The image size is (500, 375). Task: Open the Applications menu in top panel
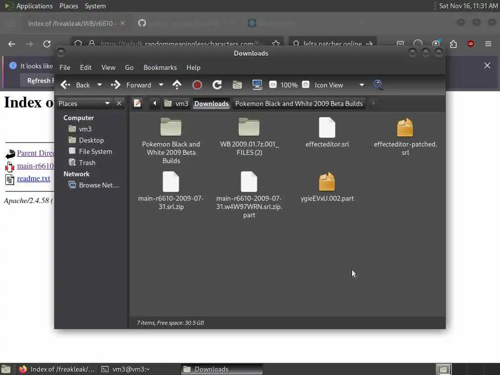pyautogui.click(x=35, y=6)
